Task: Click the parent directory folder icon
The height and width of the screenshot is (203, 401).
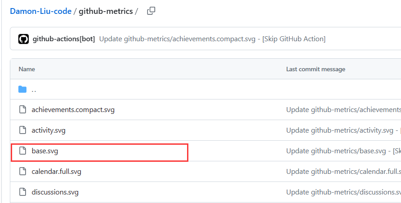Action: point(22,90)
